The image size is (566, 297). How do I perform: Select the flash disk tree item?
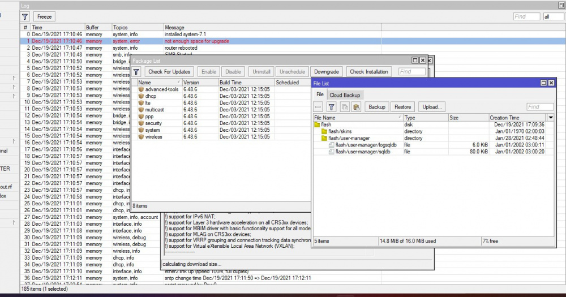pos(326,124)
